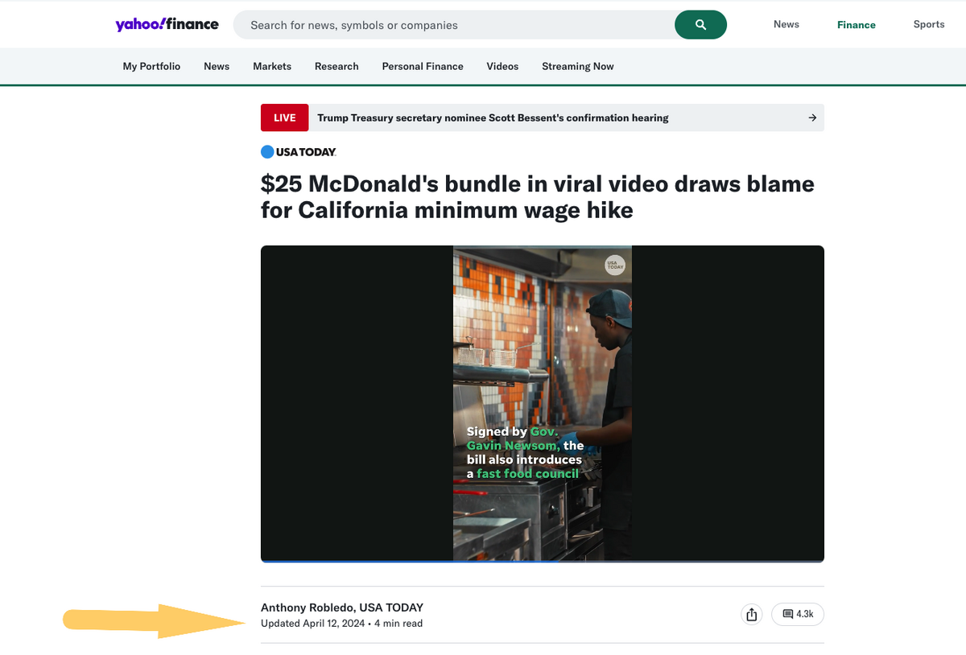Open the Personal Finance menu

pyautogui.click(x=423, y=66)
